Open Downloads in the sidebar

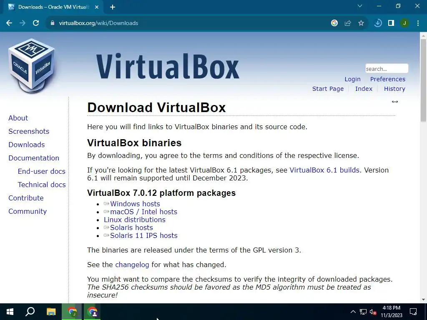click(x=27, y=145)
